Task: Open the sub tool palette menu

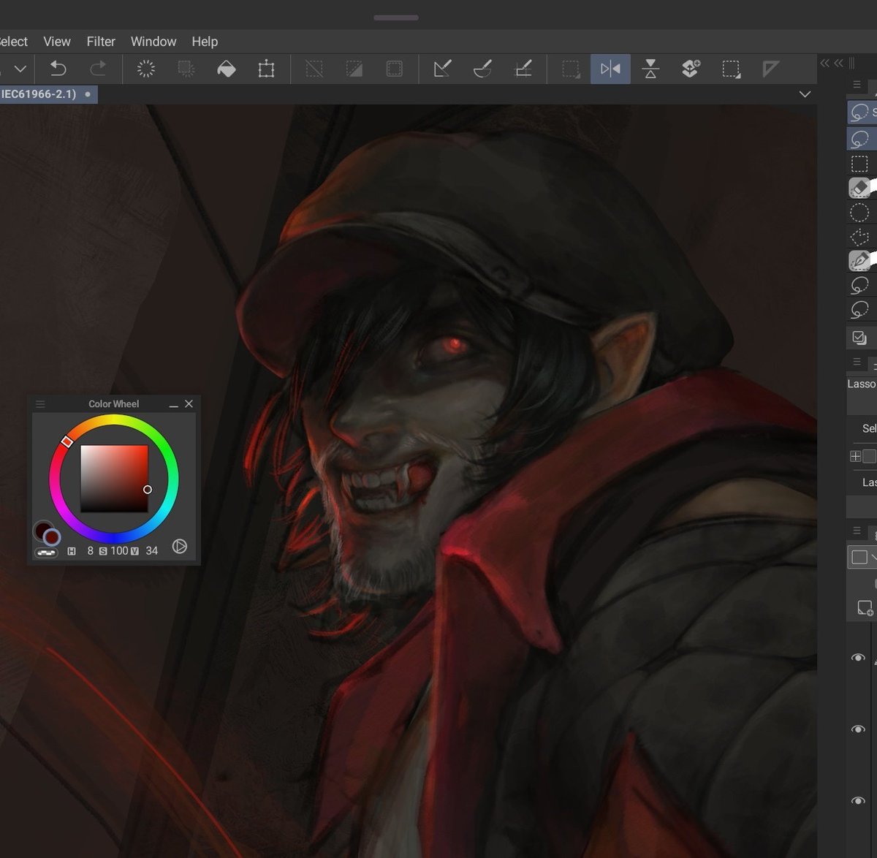Action: (x=857, y=85)
